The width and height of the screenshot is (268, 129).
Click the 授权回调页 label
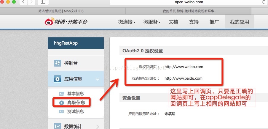tap(149, 67)
